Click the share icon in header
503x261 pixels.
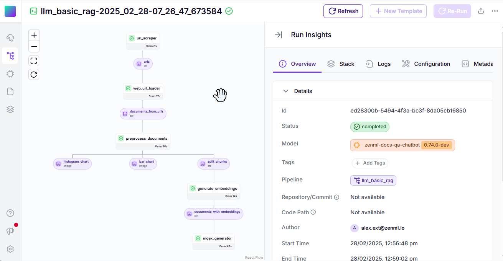pos(481,11)
